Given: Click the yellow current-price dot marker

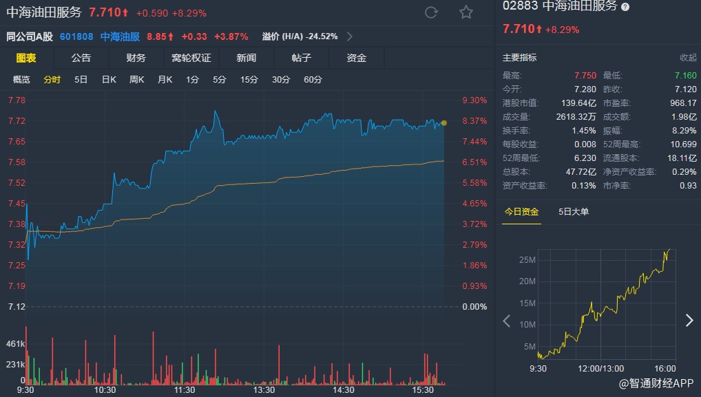Looking at the screenshot, I should pyautogui.click(x=444, y=123).
